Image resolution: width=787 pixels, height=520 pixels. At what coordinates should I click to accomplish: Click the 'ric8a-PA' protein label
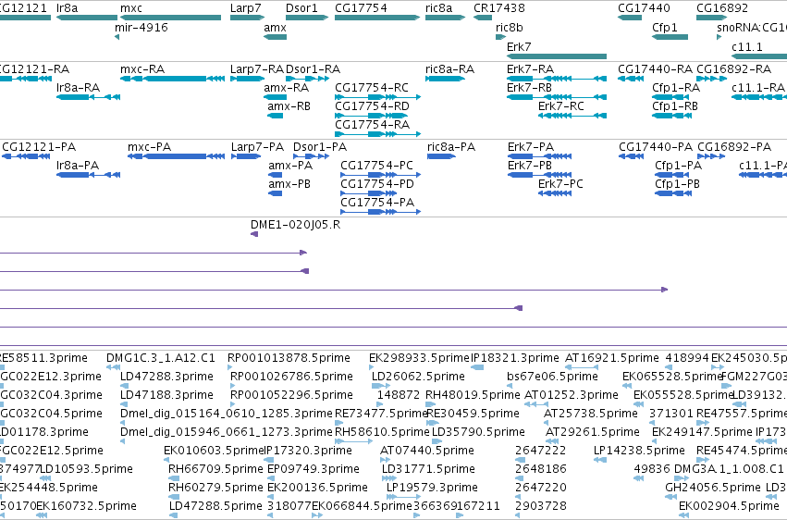point(451,146)
